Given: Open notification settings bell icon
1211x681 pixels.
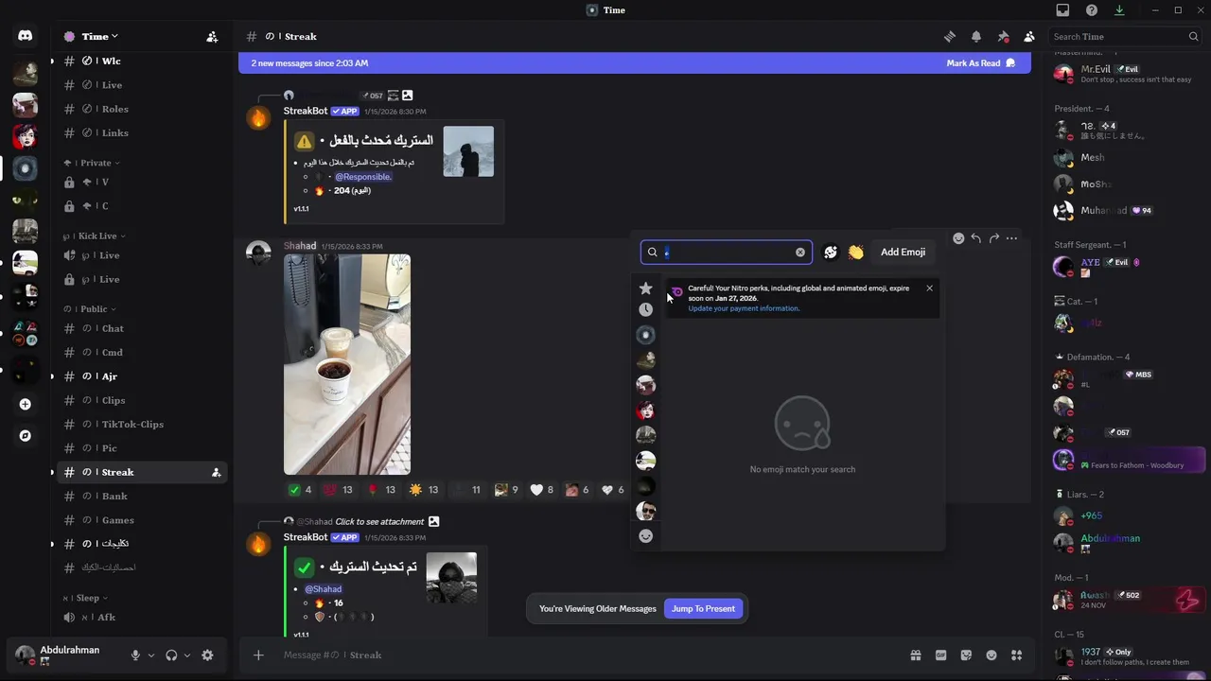Looking at the screenshot, I should [x=976, y=37].
